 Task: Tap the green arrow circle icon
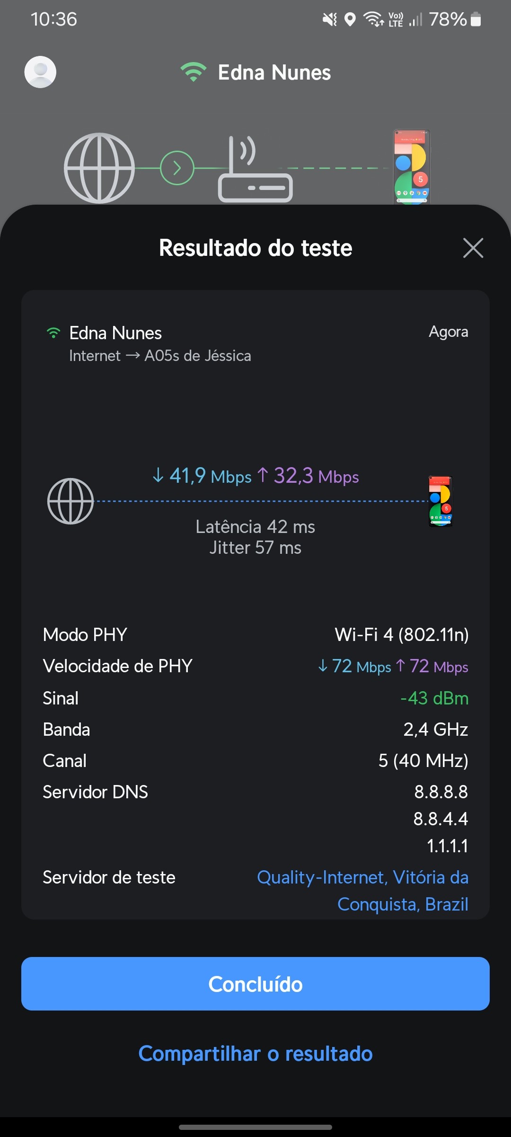[177, 168]
